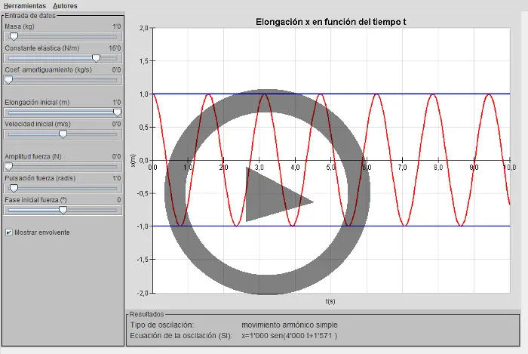This screenshot has width=528, height=354.
Task: Click the Elongación inicial slider handle
Action: [117, 112]
